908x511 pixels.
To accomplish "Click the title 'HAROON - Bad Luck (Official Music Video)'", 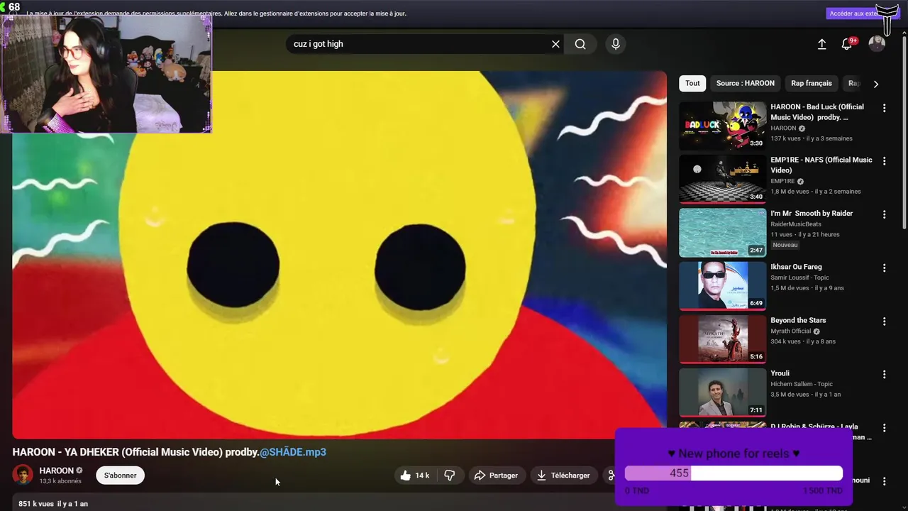I will pos(817,112).
